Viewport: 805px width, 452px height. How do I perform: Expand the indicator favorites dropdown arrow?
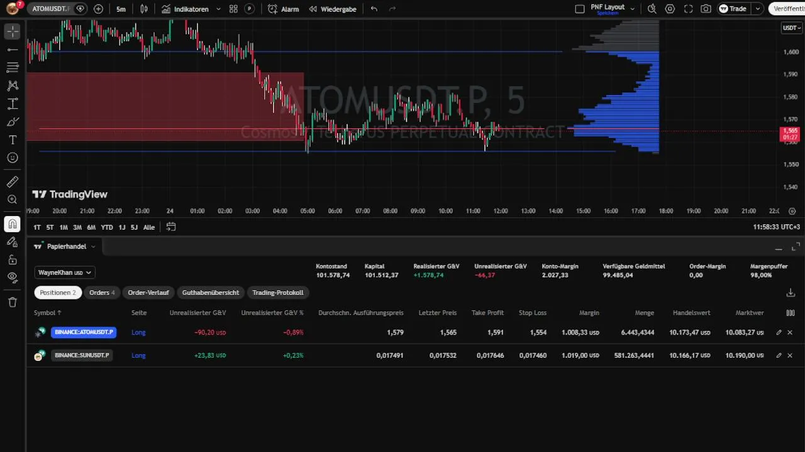coord(218,9)
